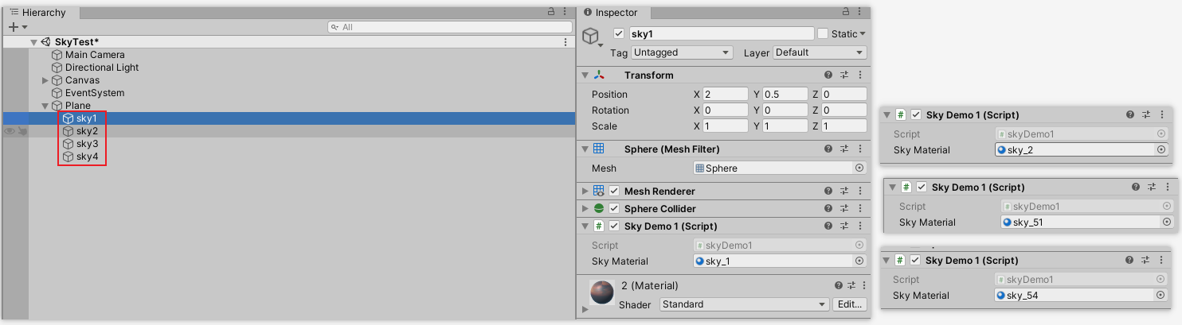Screen dimensions: 1182x325
Task: Switch to the Hierarchy tab
Action: point(39,13)
